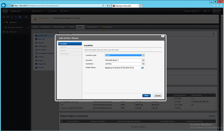Switch to the Replication tab

point(45,27)
